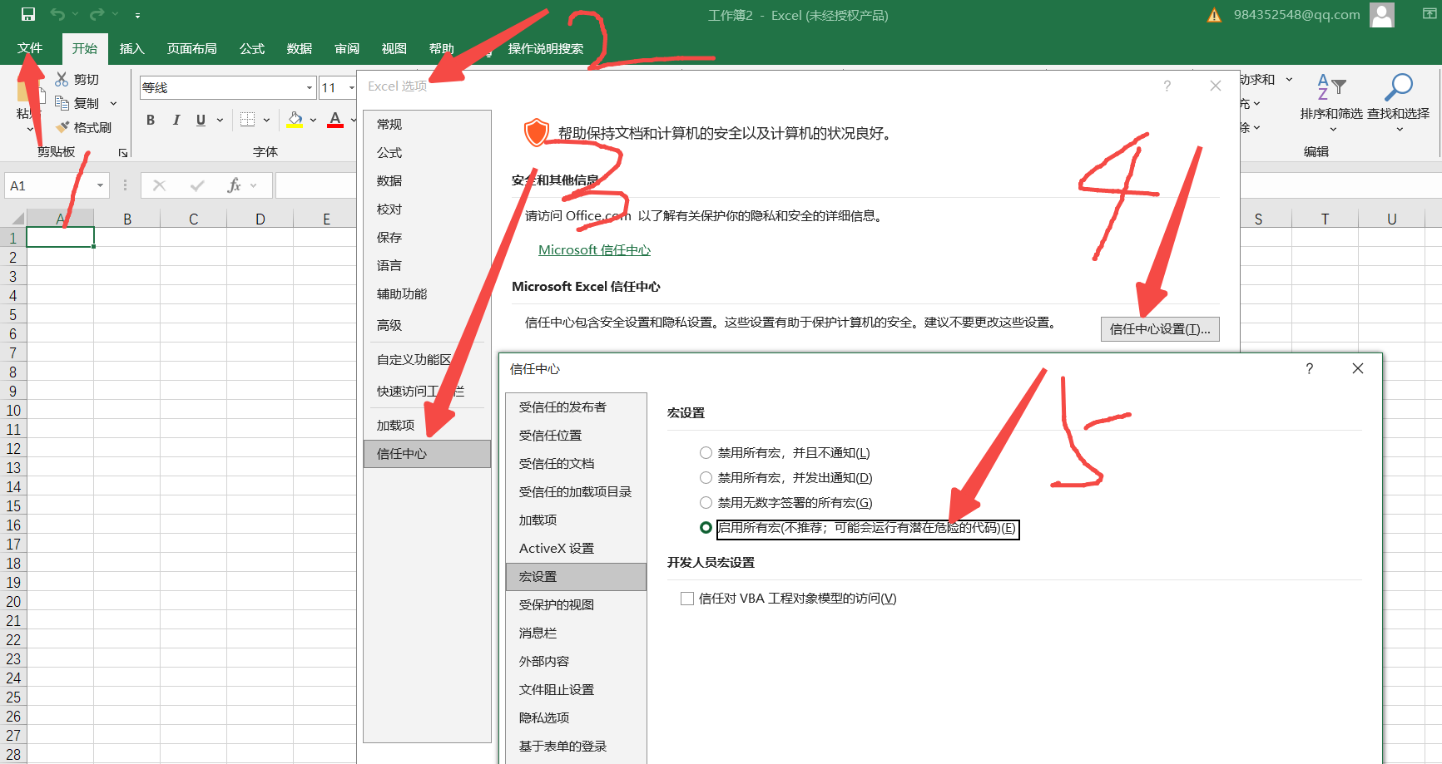Click the ribbon display options icon
The width and height of the screenshot is (1442, 764).
[x=1429, y=14]
